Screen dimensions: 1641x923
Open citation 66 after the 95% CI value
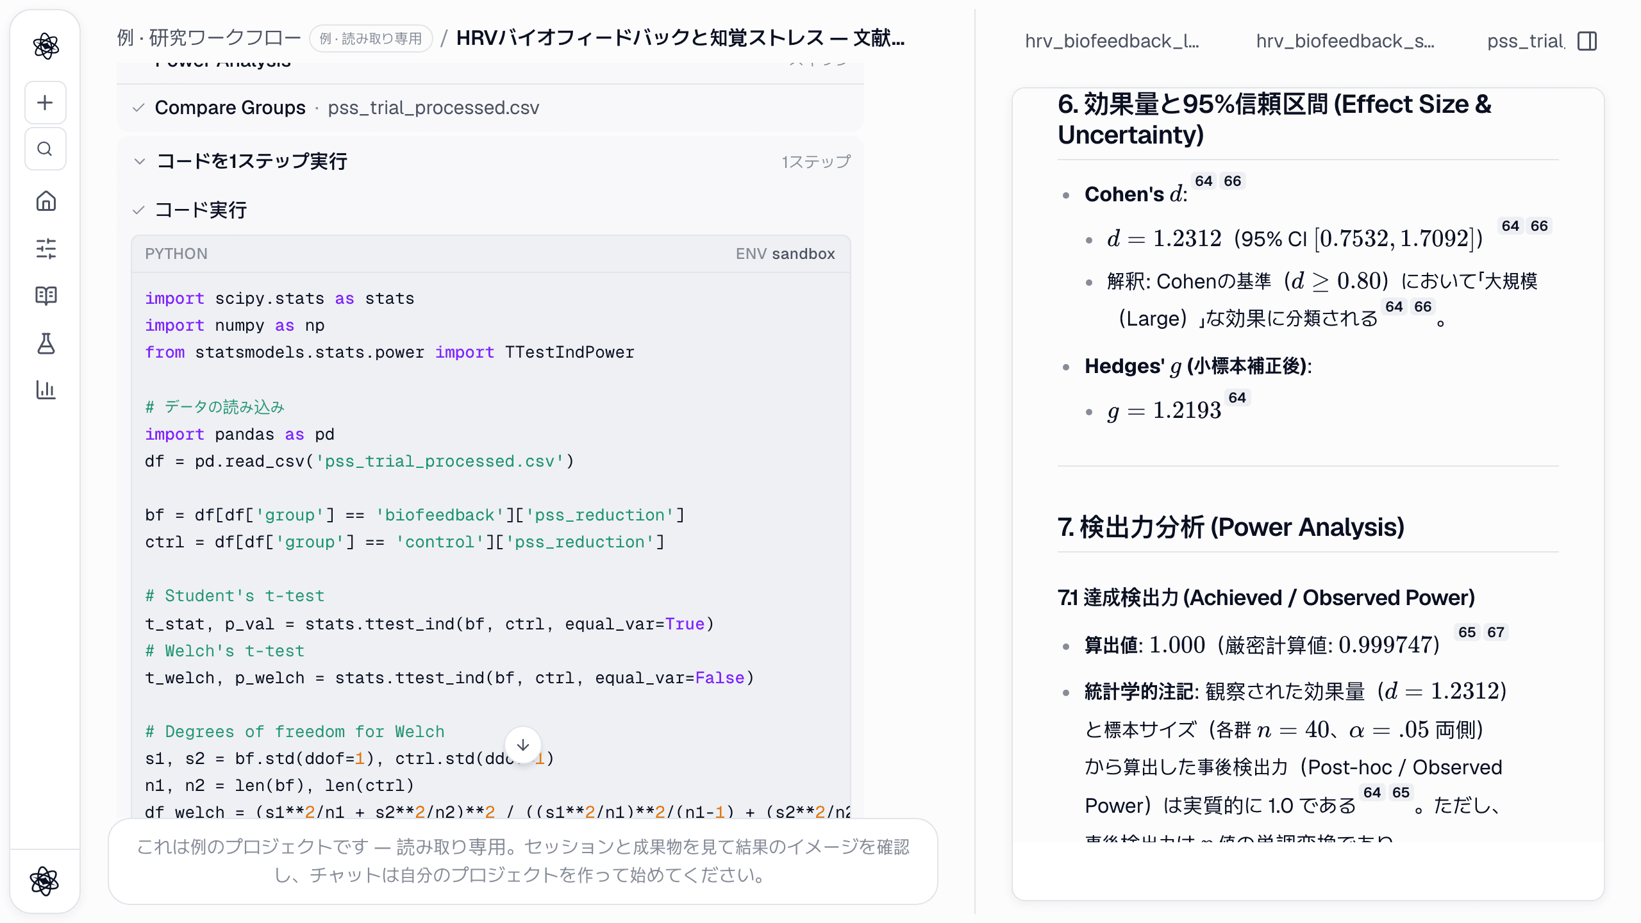coord(1539,226)
